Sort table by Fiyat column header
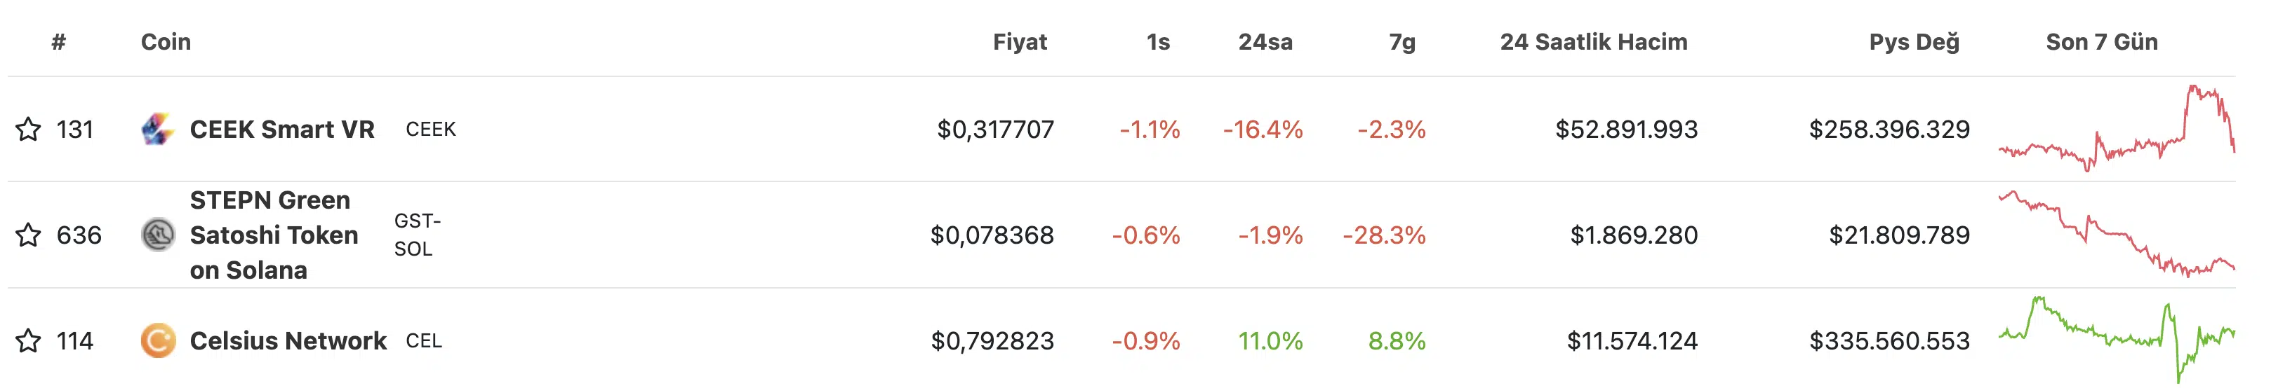Viewport: 2271px width, 388px height. 1020,41
